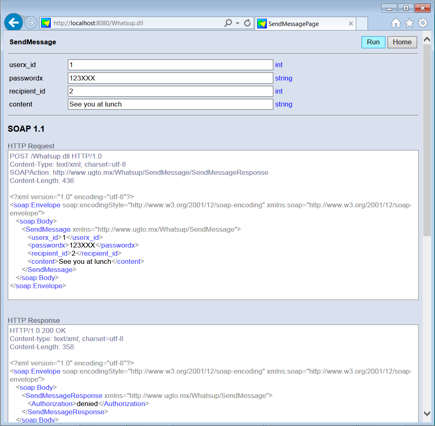Open browser Tools via the gear icon
The image size is (435, 426).
[x=423, y=23]
